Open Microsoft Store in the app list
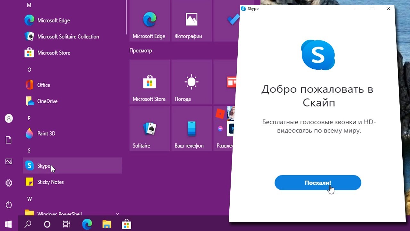Viewport: 410px width, 231px height. 72,53
